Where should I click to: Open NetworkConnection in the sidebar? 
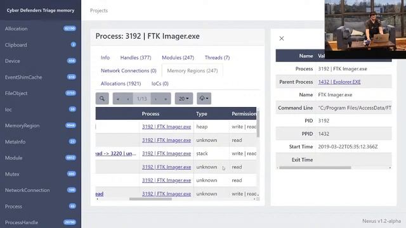pyautogui.click(x=41, y=190)
